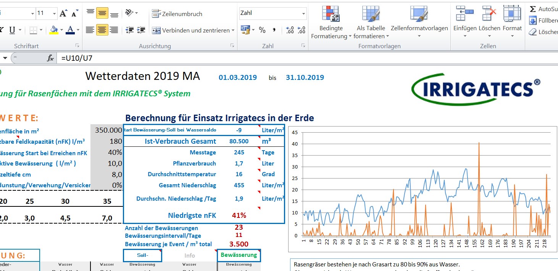Click the eraser clear icon
Screen dimensions: 558x271
point(533,32)
